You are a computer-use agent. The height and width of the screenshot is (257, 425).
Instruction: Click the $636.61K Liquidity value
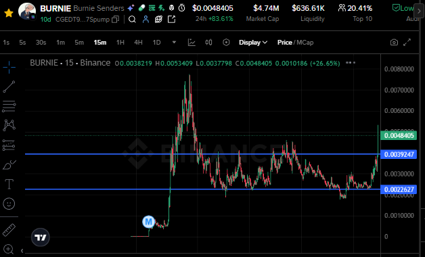click(308, 8)
